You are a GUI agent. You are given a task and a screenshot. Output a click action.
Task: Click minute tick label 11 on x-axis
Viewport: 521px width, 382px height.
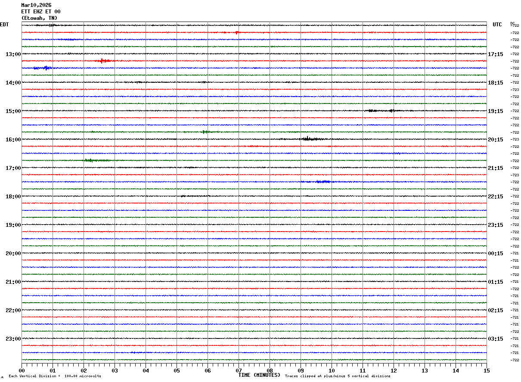point(363,370)
